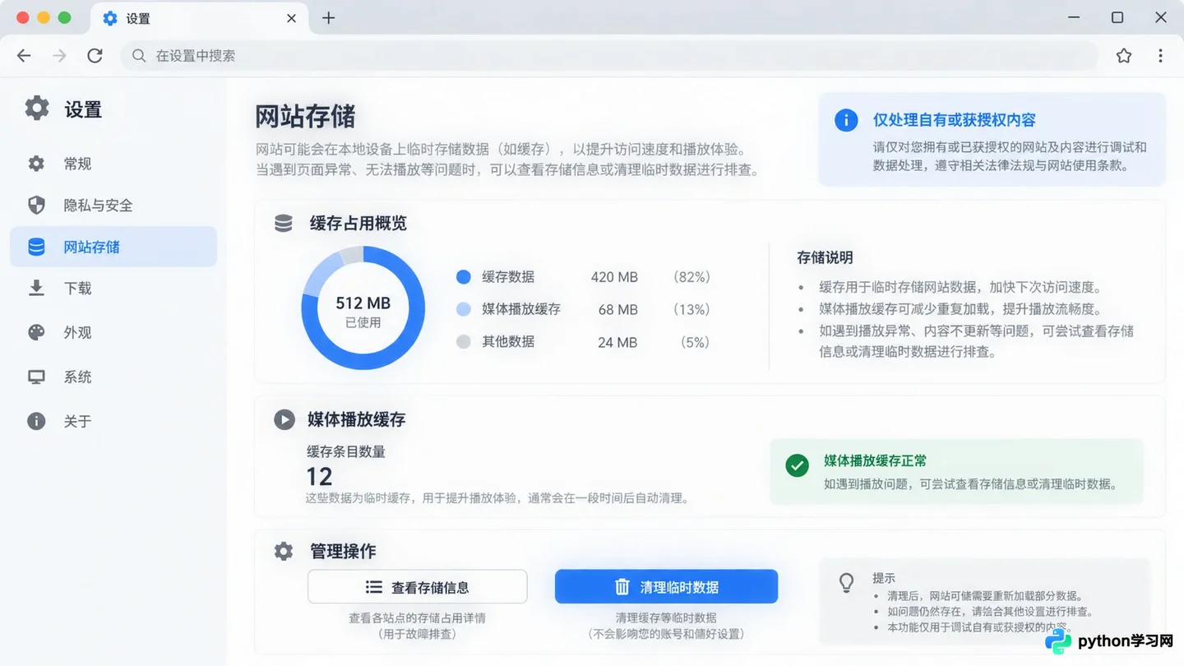
Task: Click the （82%） percentage
Action: [691, 277]
